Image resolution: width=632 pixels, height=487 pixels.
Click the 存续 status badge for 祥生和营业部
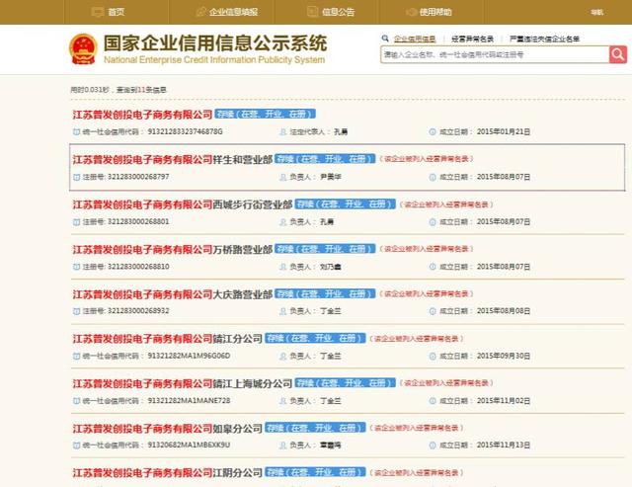325,159
